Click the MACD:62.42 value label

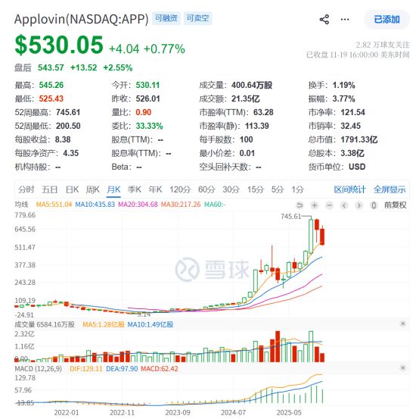click(160, 369)
